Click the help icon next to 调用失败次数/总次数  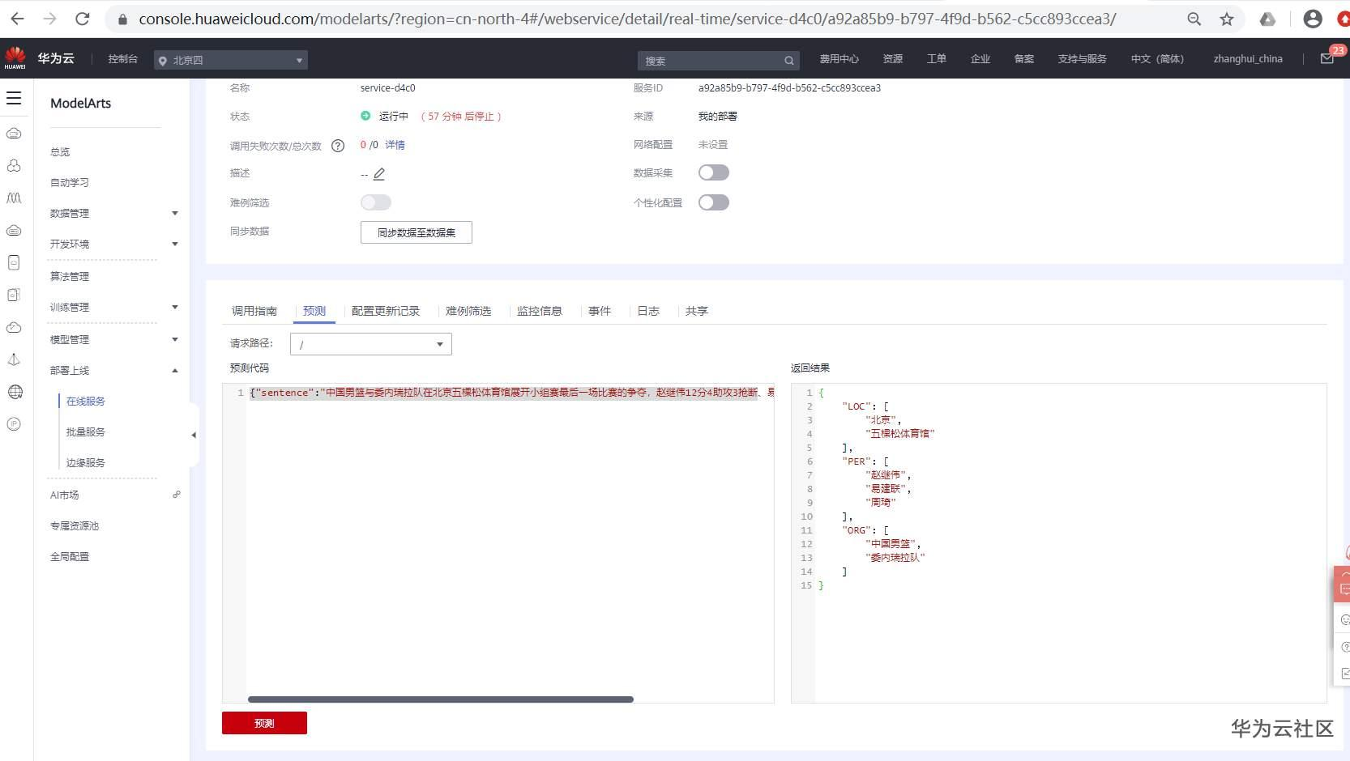[338, 146]
